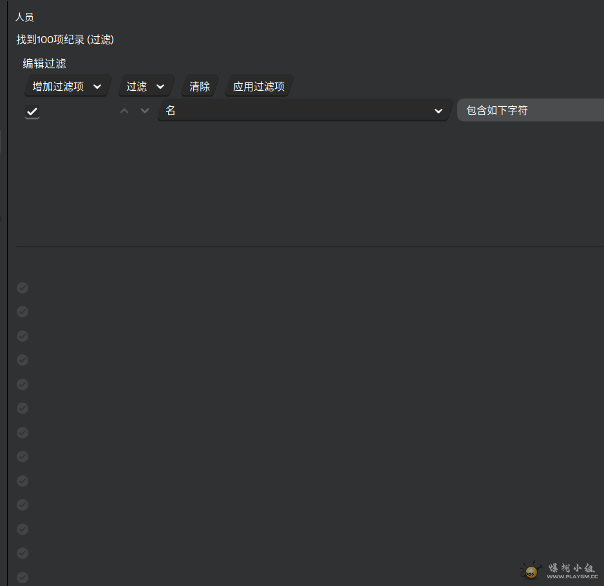The height and width of the screenshot is (586, 604).
Task: Click the sixth record's check circle
Action: point(23,408)
